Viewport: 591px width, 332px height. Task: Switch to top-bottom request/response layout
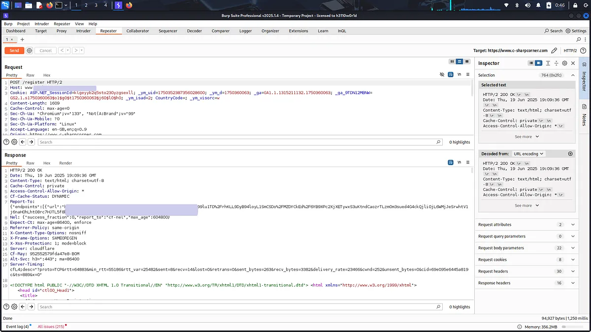tap(459, 61)
